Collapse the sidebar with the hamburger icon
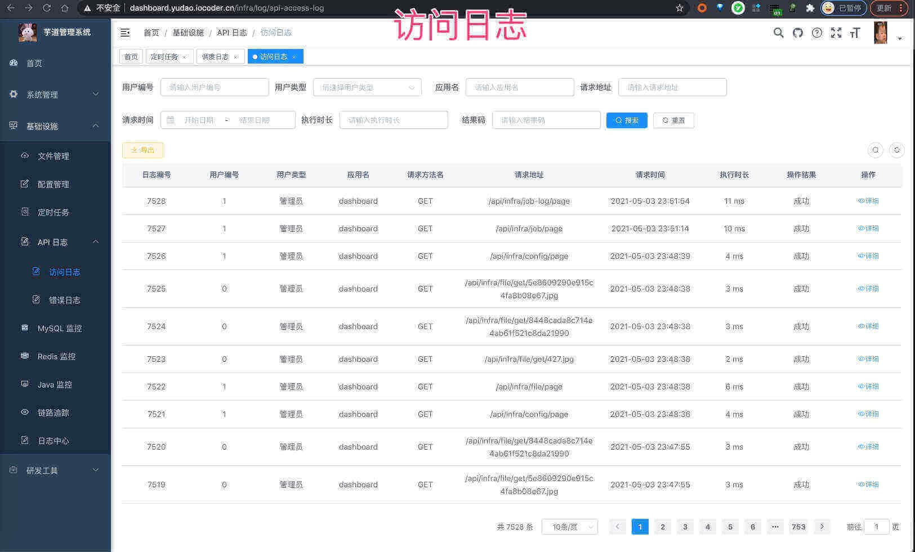The width and height of the screenshot is (915, 552). [x=124, y=33]
